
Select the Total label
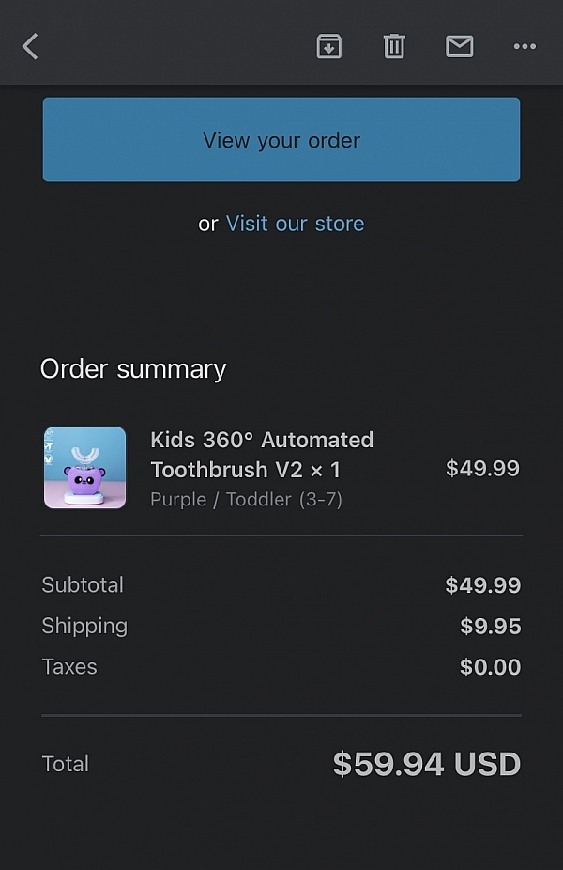pyautogui.click(x=66, y=764)
